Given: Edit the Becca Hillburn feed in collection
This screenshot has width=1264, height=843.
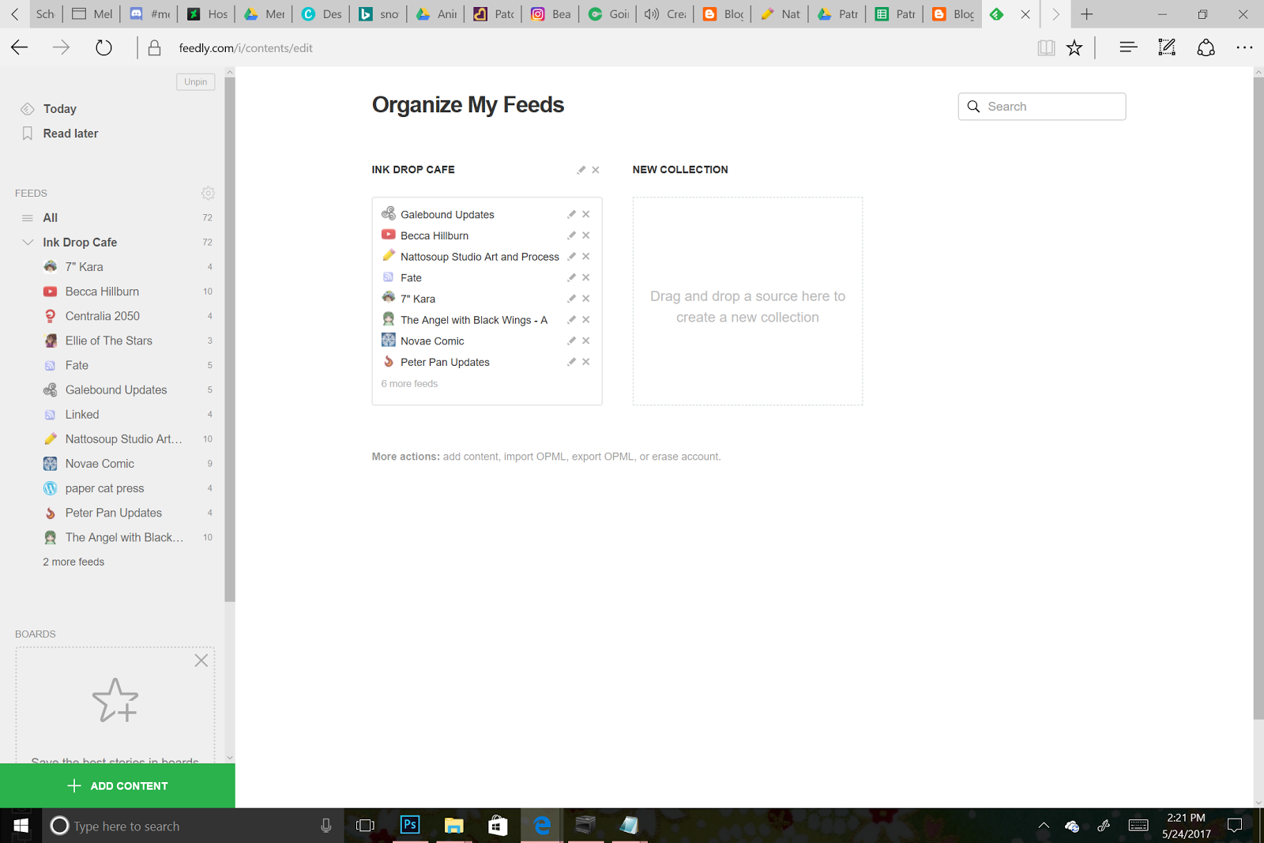Looking at the screenshot, I should (571, 235).
